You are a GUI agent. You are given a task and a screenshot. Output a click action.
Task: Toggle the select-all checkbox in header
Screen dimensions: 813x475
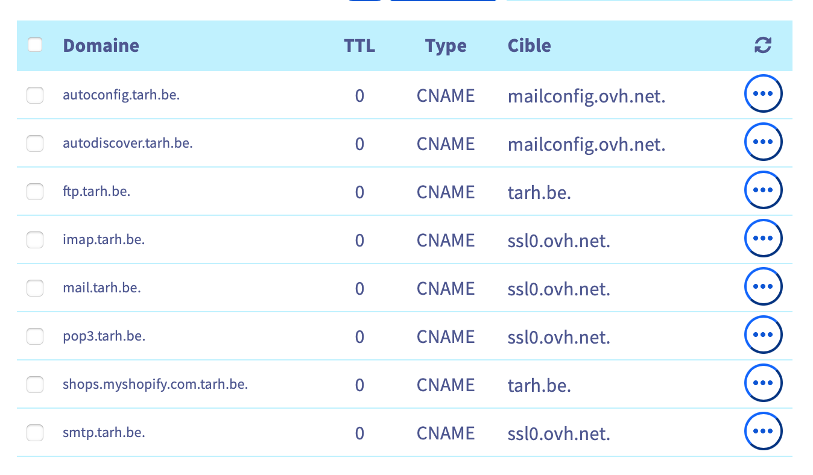35,45
